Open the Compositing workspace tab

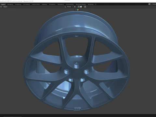click(70, 5)
